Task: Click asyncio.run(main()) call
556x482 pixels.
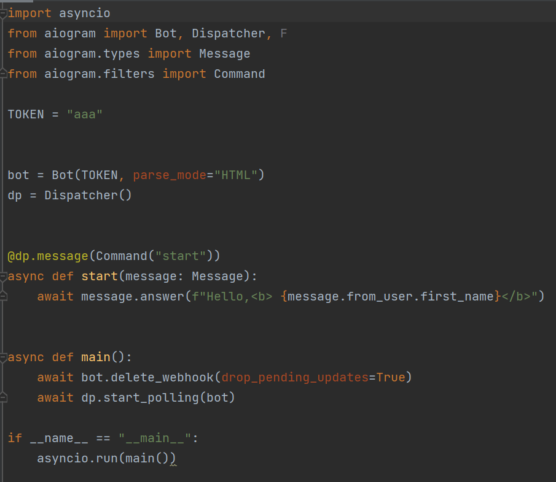Action: pyautogui.click(x=107, y=459)
